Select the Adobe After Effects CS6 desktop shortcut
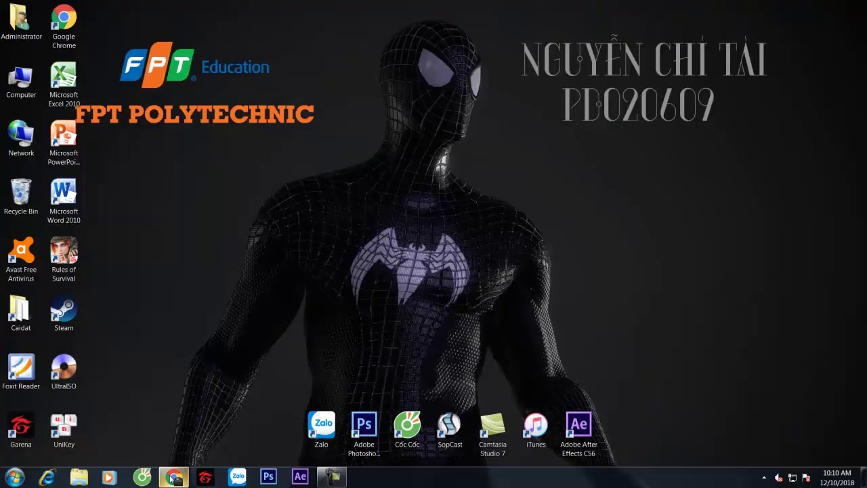Image resolution: width=867 pixels, height=488 pixels. coord(578,434)
